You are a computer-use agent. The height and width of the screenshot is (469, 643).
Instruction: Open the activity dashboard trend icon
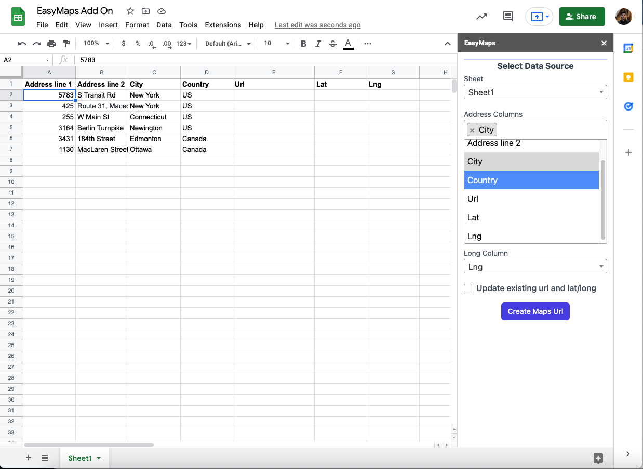[482, 17]
